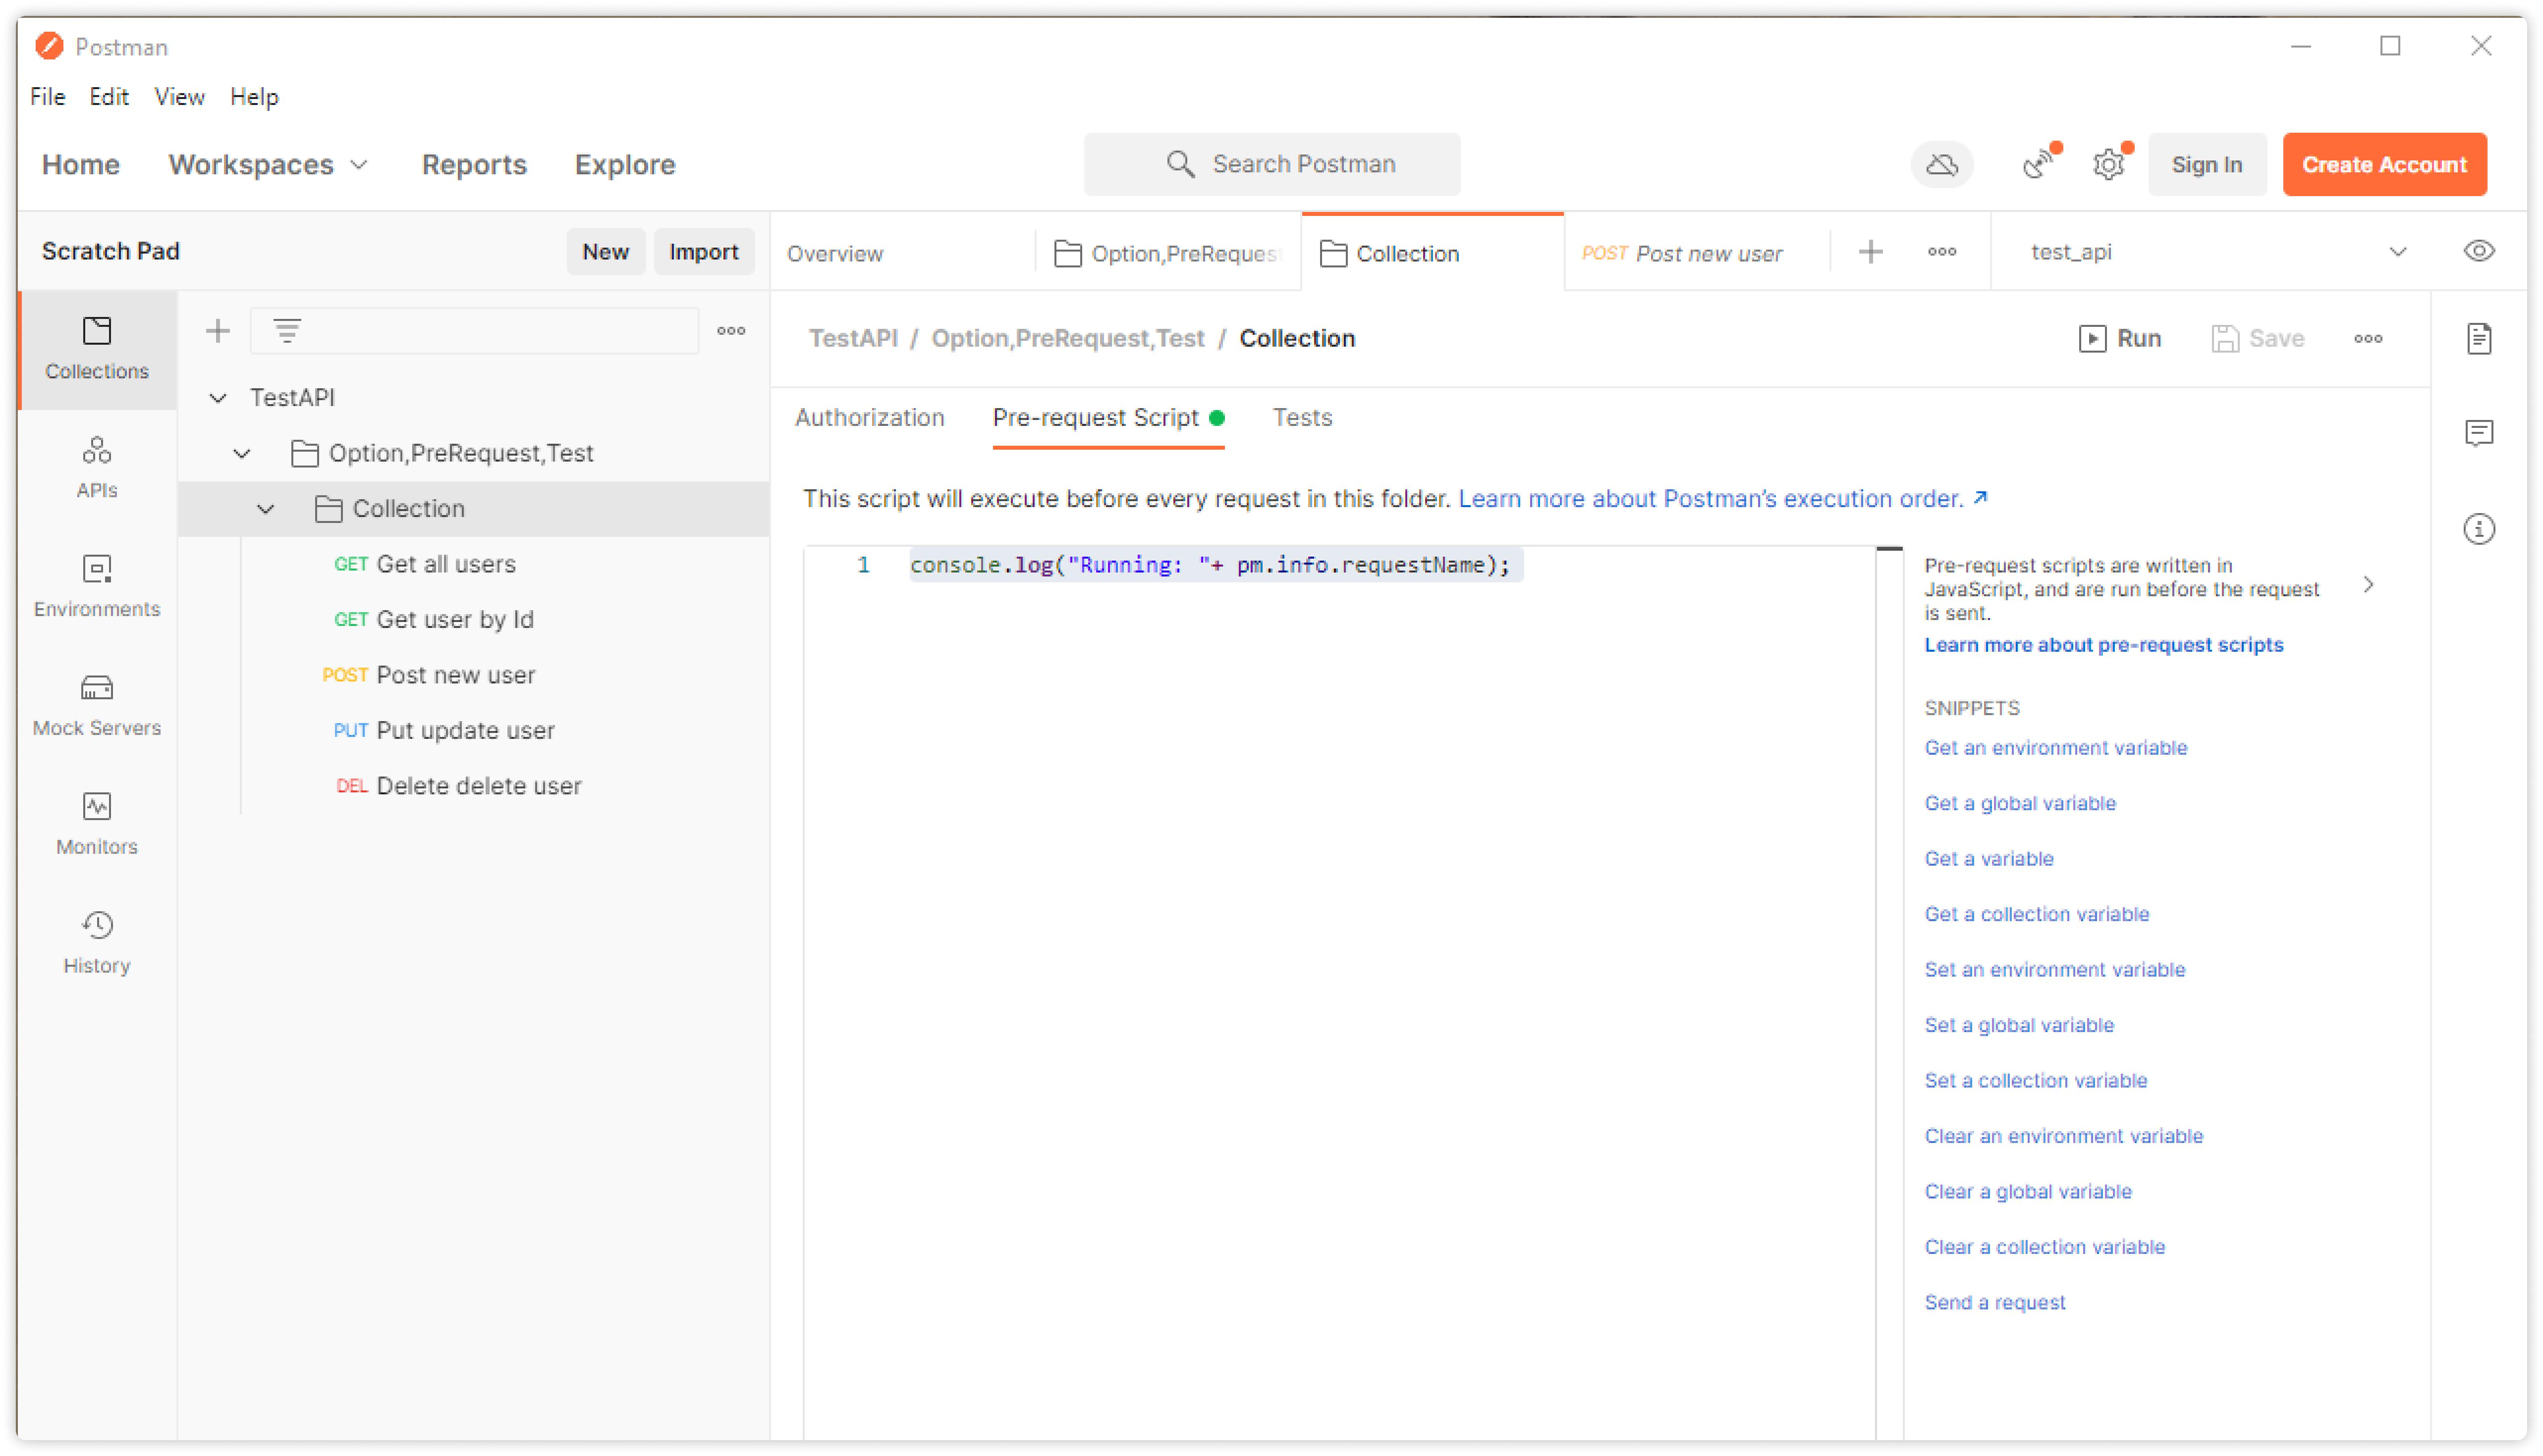Click the Save button
The image size is (2543, 1456).
[2257, 339]
